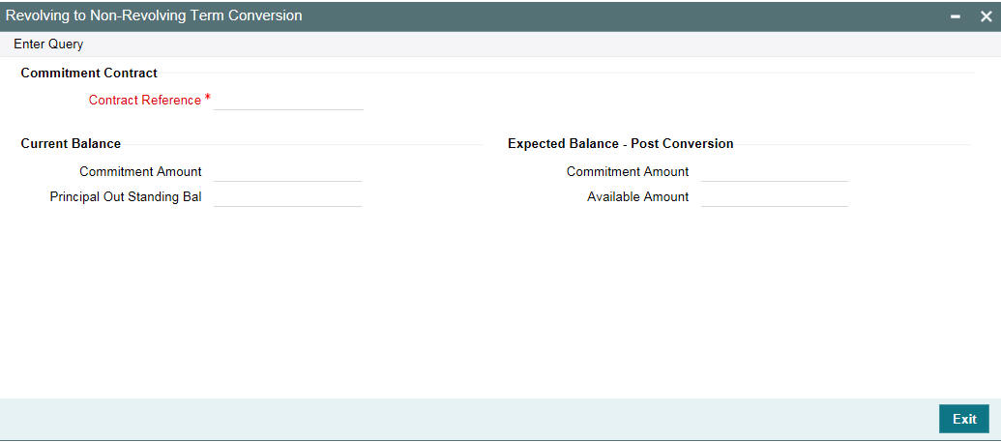Click the Exit button

[x=964, y=419]
